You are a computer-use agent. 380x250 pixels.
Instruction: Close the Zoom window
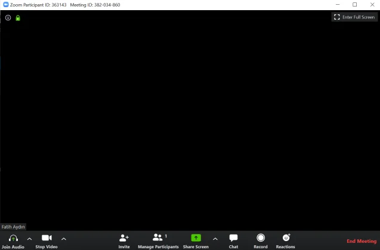pyautogui.click(x=372, y=5)
